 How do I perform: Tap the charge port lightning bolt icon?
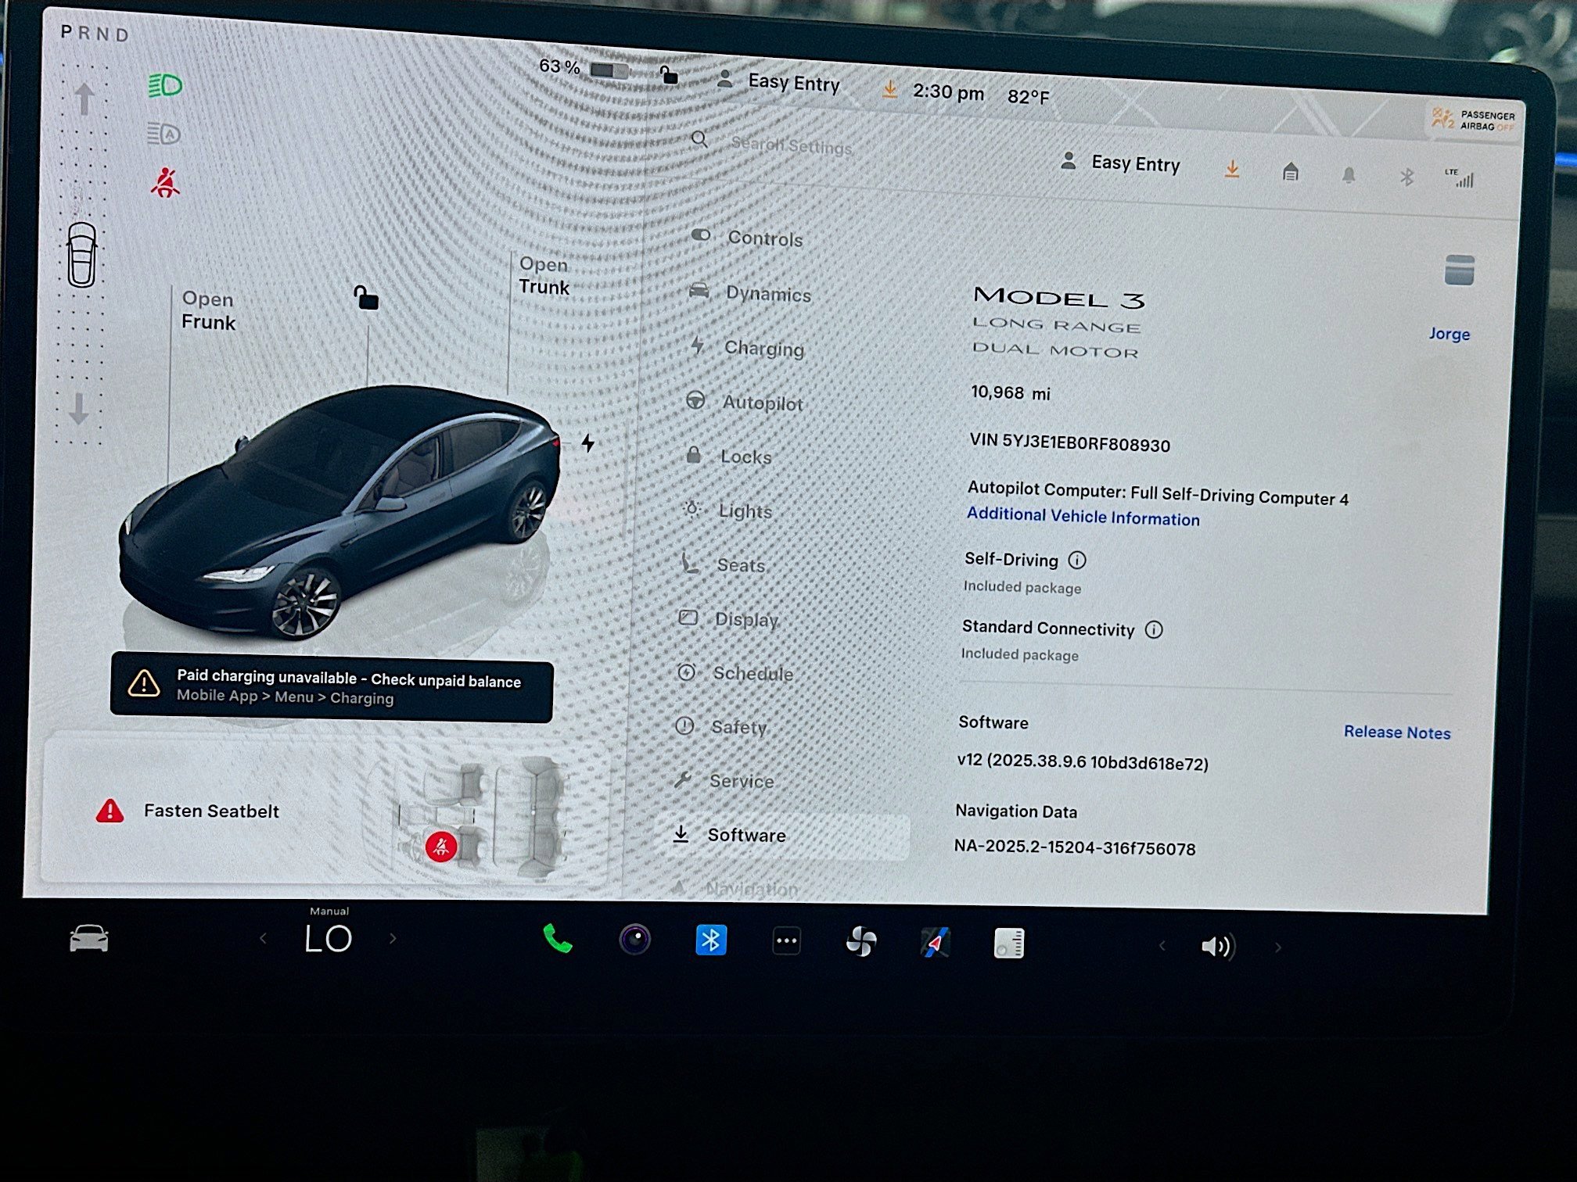coord(588,443)
